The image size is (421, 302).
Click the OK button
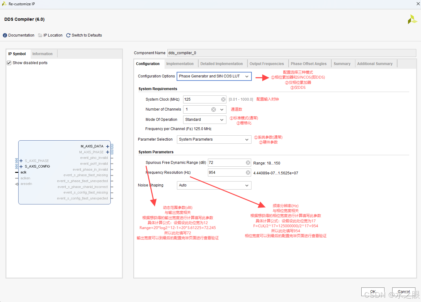tap(373, 292)
